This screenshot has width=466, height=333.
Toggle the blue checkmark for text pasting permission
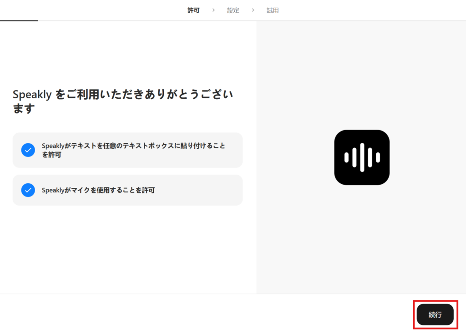tap(28, 150)
